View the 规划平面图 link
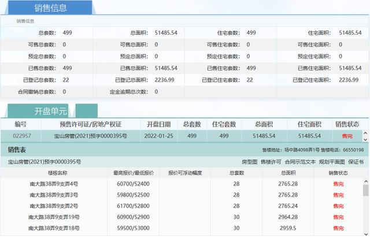The image size is (370, 237). 332,162
